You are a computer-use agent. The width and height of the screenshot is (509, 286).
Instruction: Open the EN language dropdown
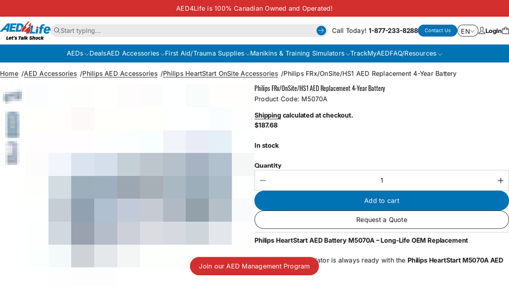(x=468, y=31)
